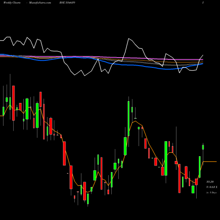Click the "V: 0.63 X" volume text
This screenshot has width=220, height=220.
pos(212,187)
